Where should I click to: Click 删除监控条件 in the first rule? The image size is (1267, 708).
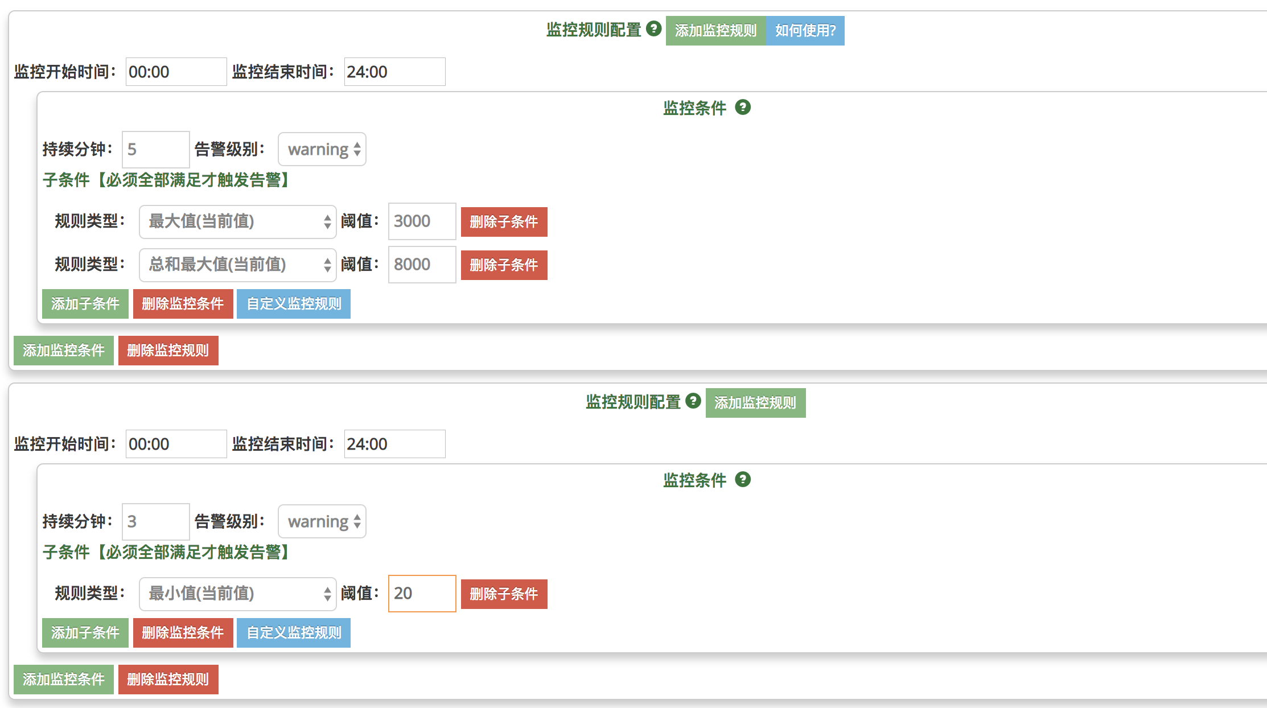tap(183, 304)
